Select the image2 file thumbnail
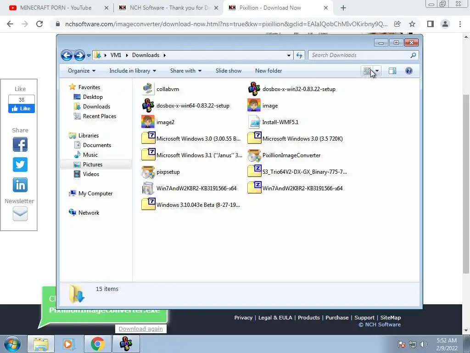The height and width of the screenshot is (353, 470). 148,122
